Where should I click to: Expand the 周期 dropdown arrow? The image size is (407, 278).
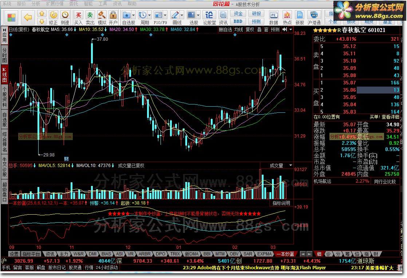149,15
